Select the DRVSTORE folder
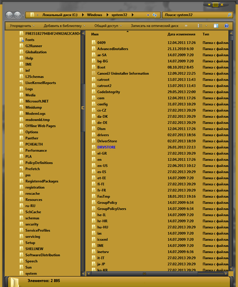Viewport: 238px width, 287px height. (106, 147)
